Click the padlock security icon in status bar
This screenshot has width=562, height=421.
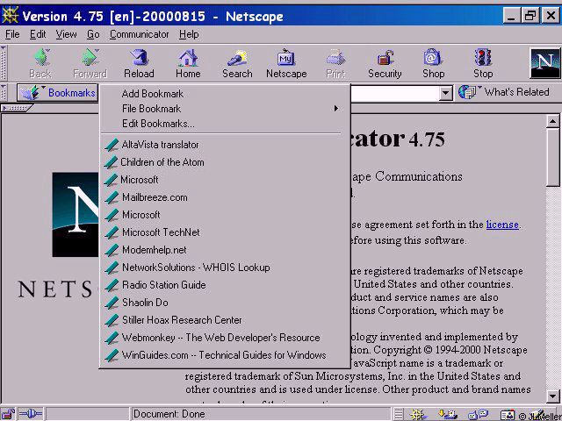point(8,414)
